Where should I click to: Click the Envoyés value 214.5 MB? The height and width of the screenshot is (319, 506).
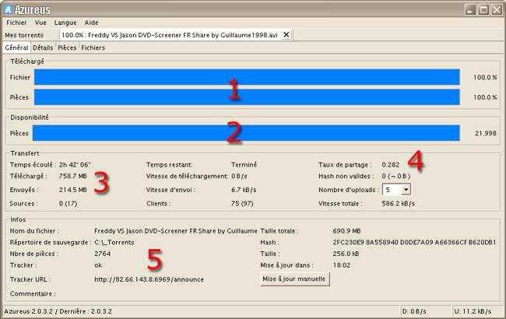[x=72, y=190]
